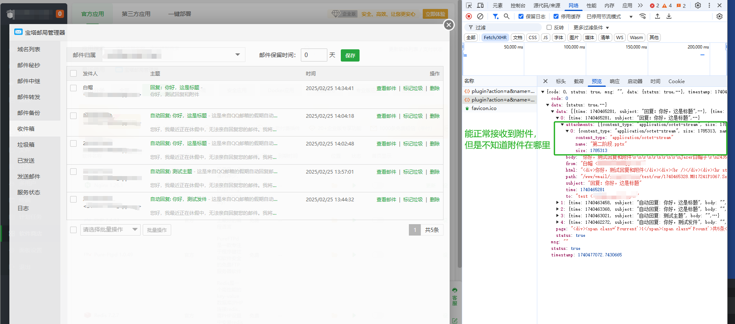This screenshot has height=324, width=735.
Task: Switch to DevTools 元素 tab
Action: (497, 5)
